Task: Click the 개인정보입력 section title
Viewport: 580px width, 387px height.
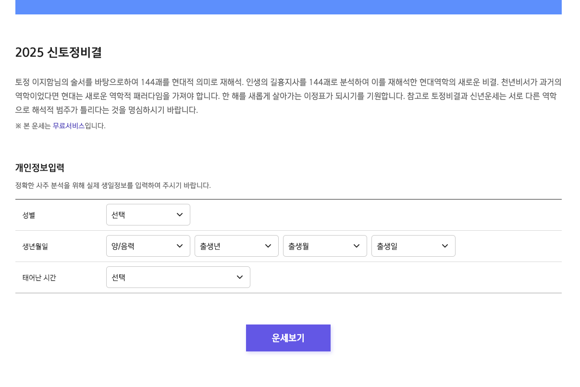Action: pyautogui.click(x=40, y=168)
